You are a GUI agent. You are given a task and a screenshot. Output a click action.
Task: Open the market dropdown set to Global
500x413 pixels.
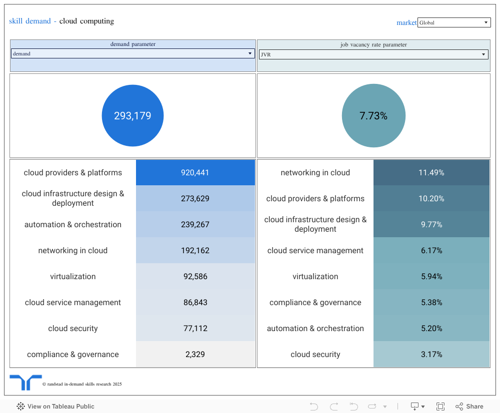point(453,22)
